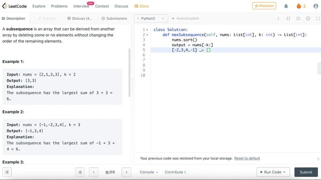Go to the next problem

pos(126,172)
